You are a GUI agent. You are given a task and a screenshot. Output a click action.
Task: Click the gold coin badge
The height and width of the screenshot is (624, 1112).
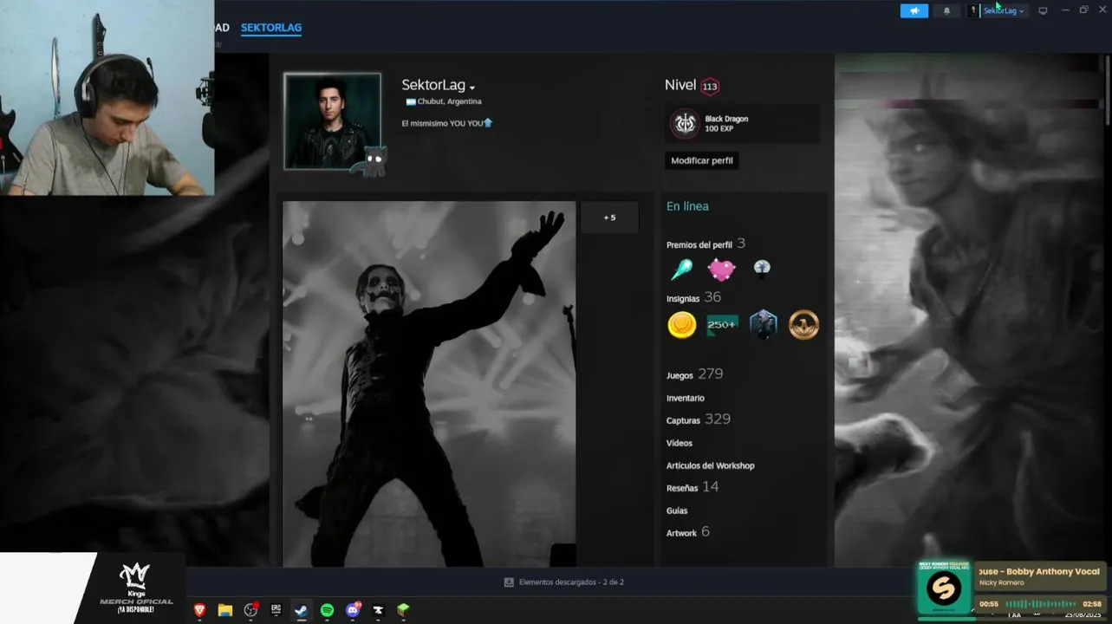pyautogui.click(x=682, y=325)
